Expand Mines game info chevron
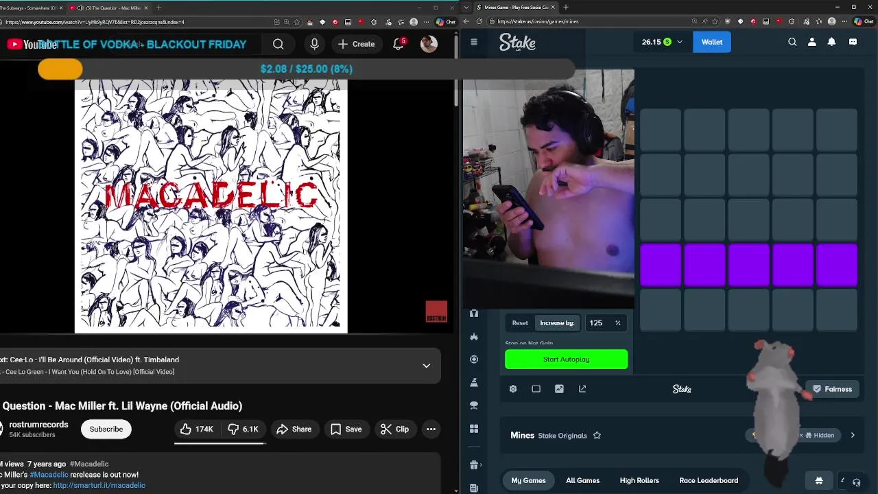Screen dimensions: 878x494 pyautogui.click(x=853, y=435)
